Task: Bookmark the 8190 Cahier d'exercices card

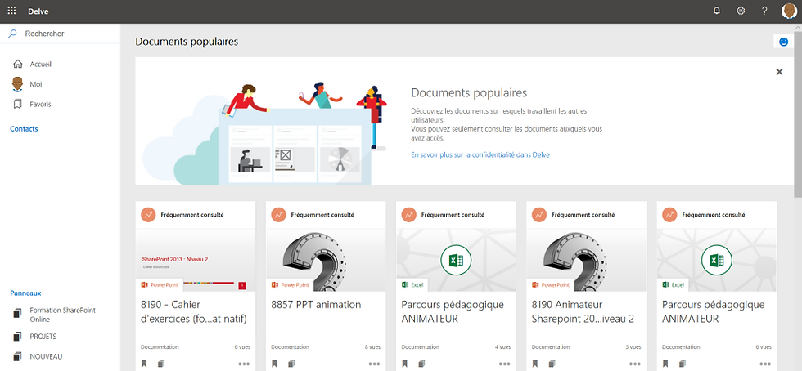Action: (145, 364)
